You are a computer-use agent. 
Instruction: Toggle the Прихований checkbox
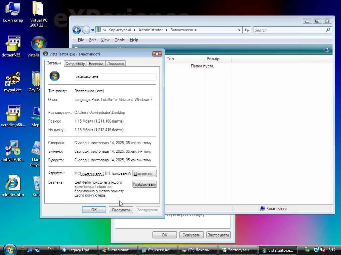point(107,173)
